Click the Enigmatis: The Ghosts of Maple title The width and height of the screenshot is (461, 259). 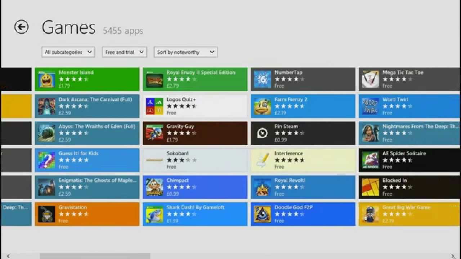pos(98,180)
